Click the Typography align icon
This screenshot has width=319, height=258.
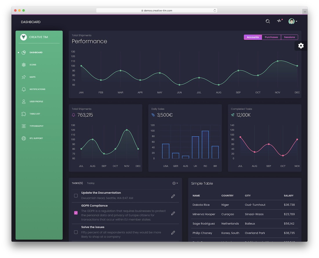[x=23, y=126]
